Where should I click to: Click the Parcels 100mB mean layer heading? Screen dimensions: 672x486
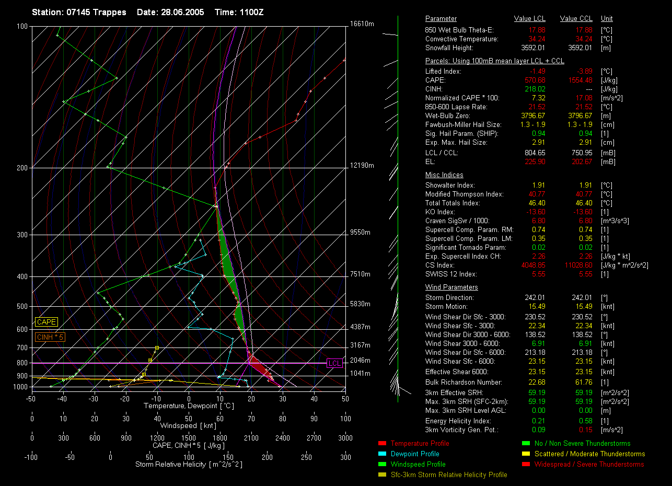click(x=495, y=61)
